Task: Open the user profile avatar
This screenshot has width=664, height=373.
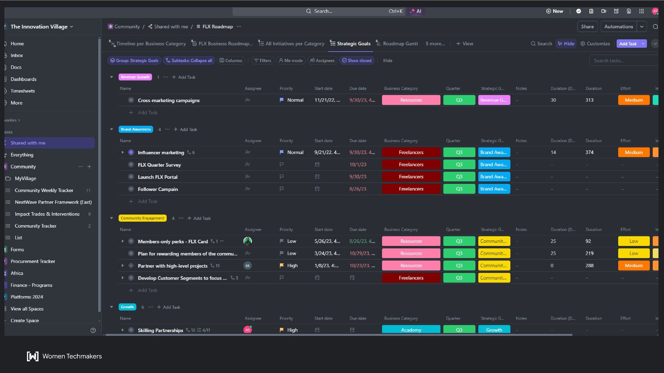Action: pyautogui.click(x=655, y=11)
